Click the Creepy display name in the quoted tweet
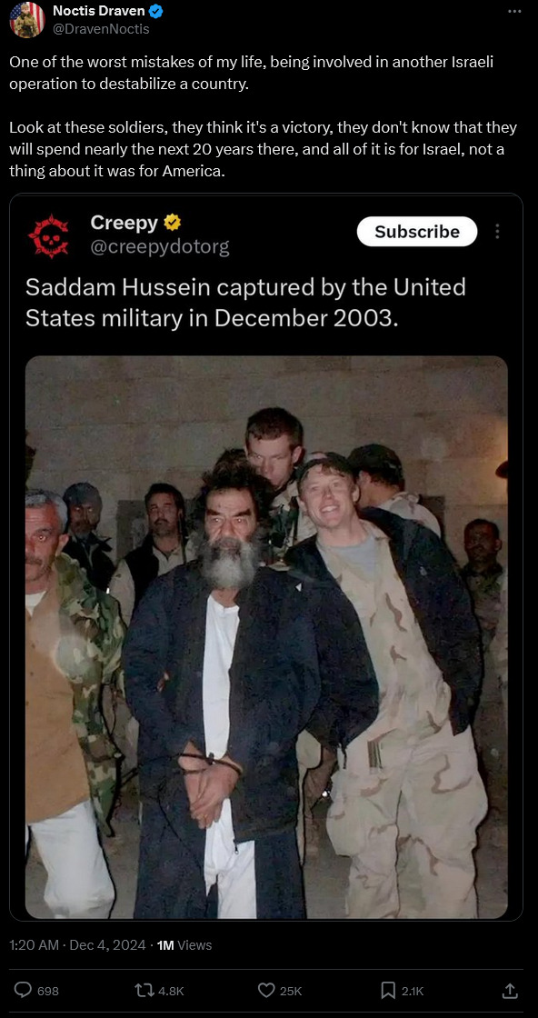The image size is (538, 1018). [124, 223]
